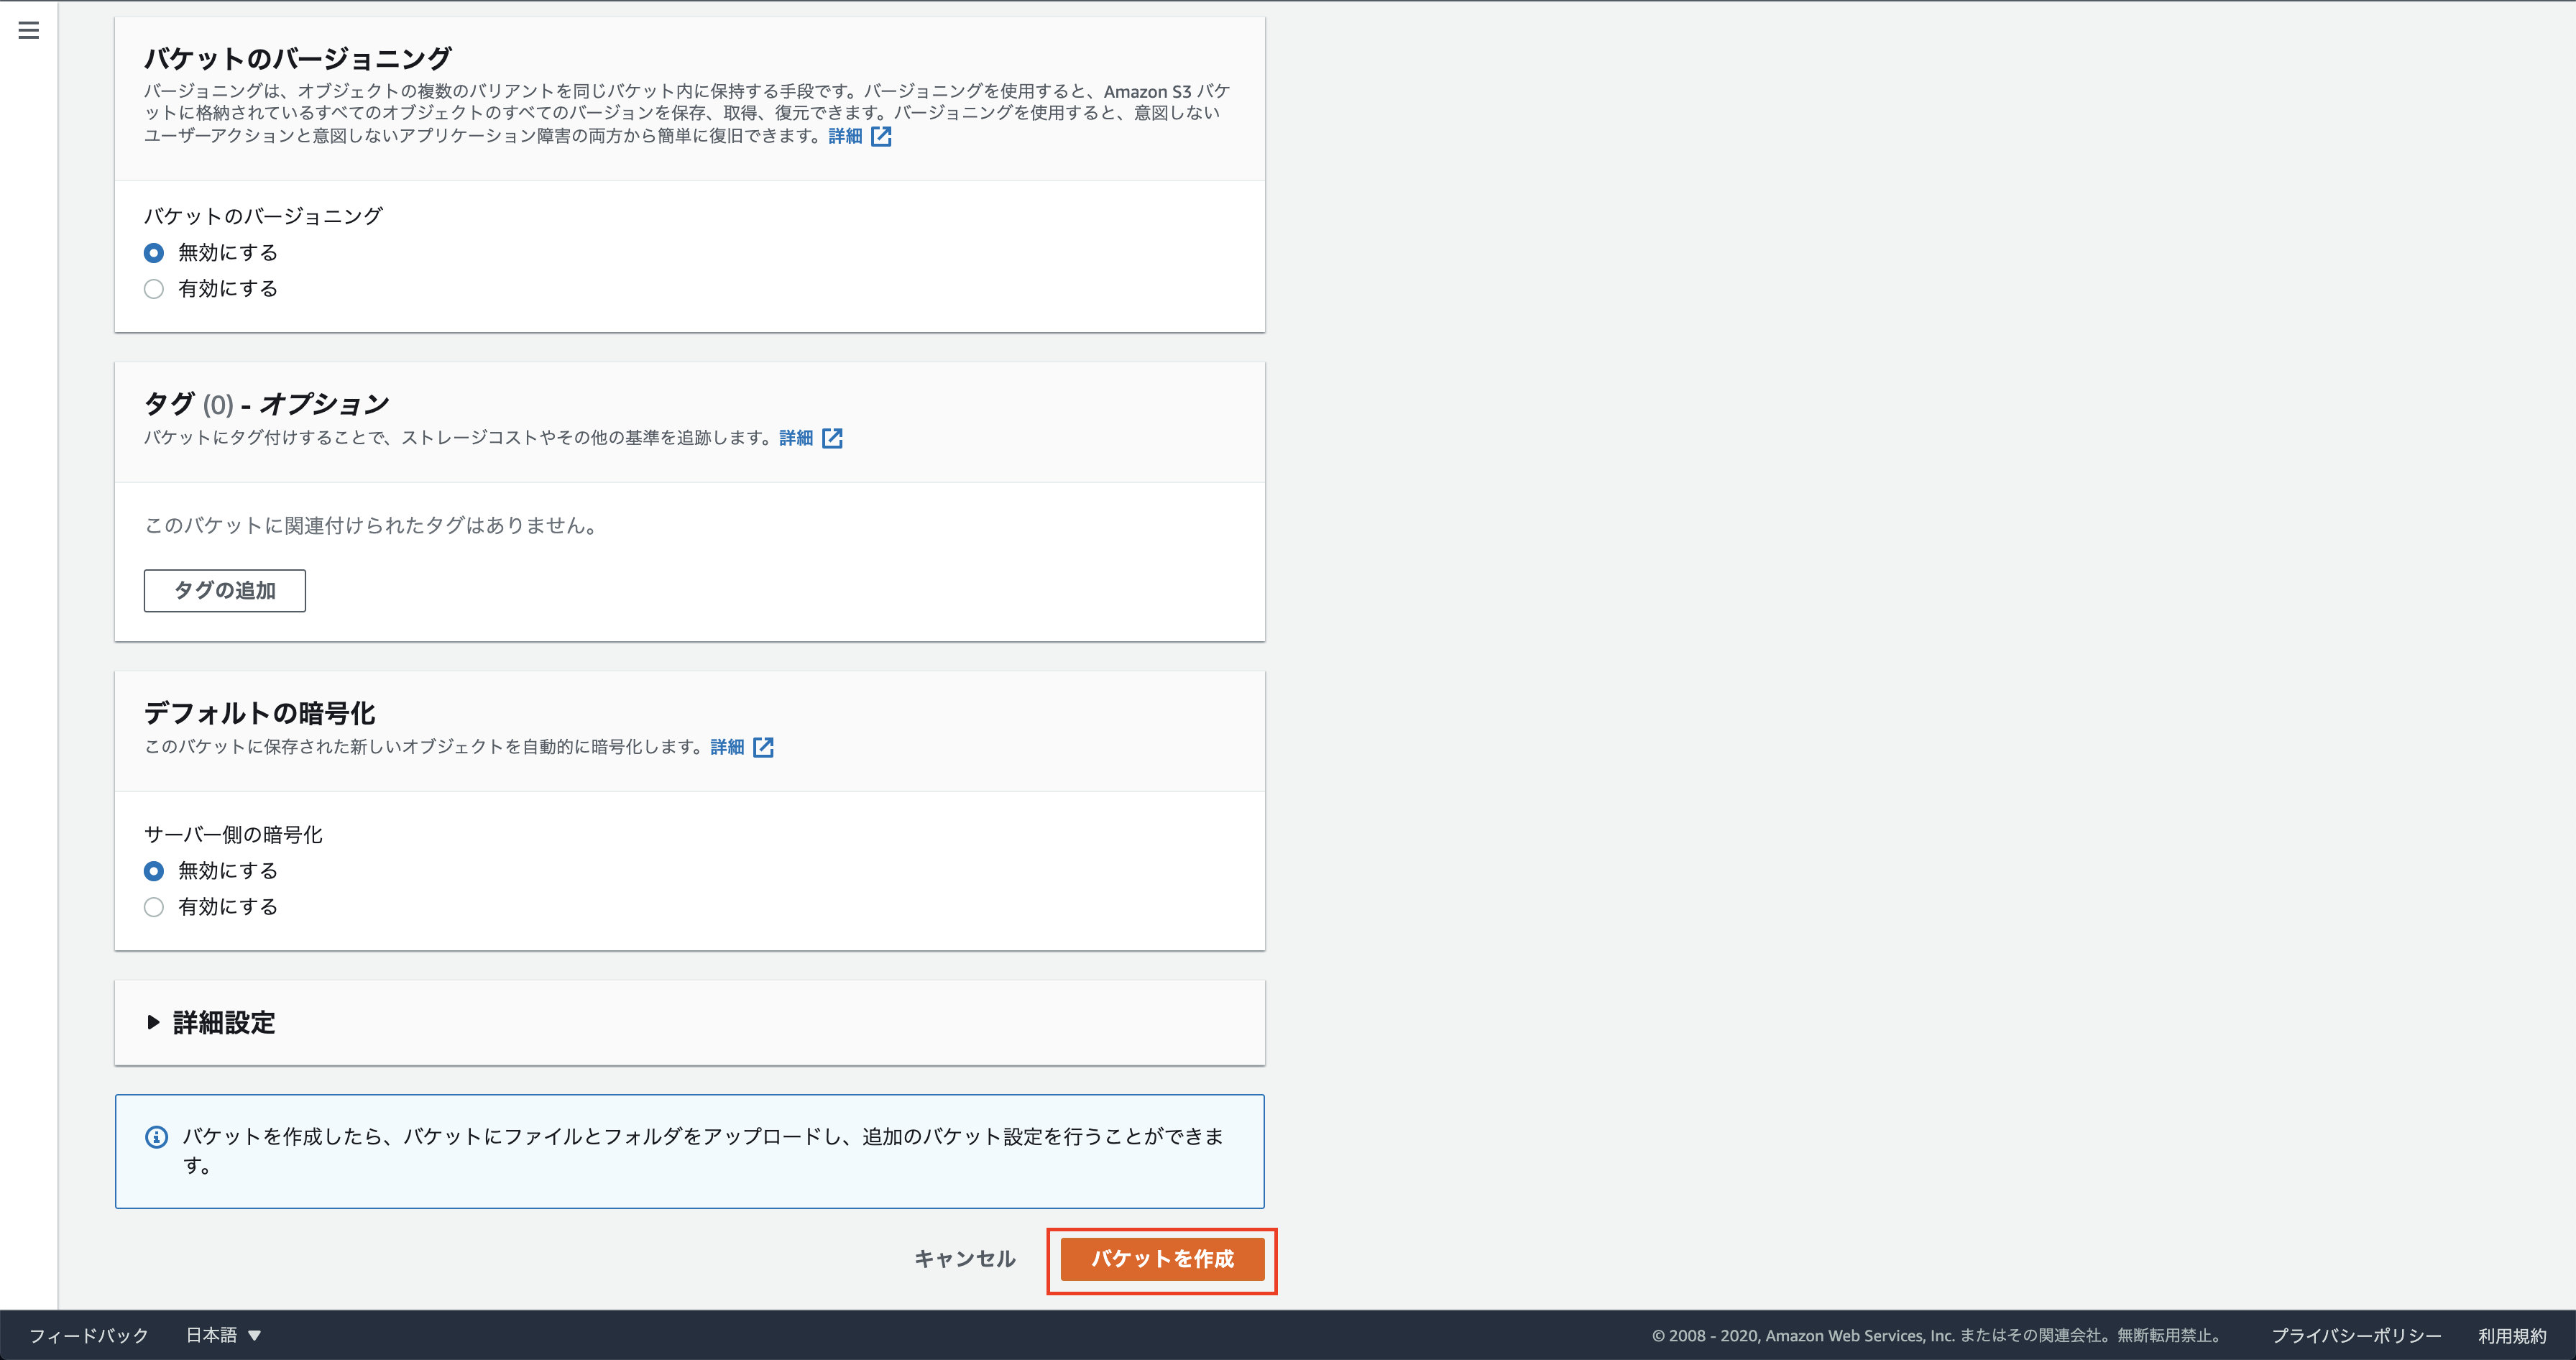Viewport: 2576px width, 1360px height.
Task: Click the フィードバック footer item
Action: (88, 1335)
